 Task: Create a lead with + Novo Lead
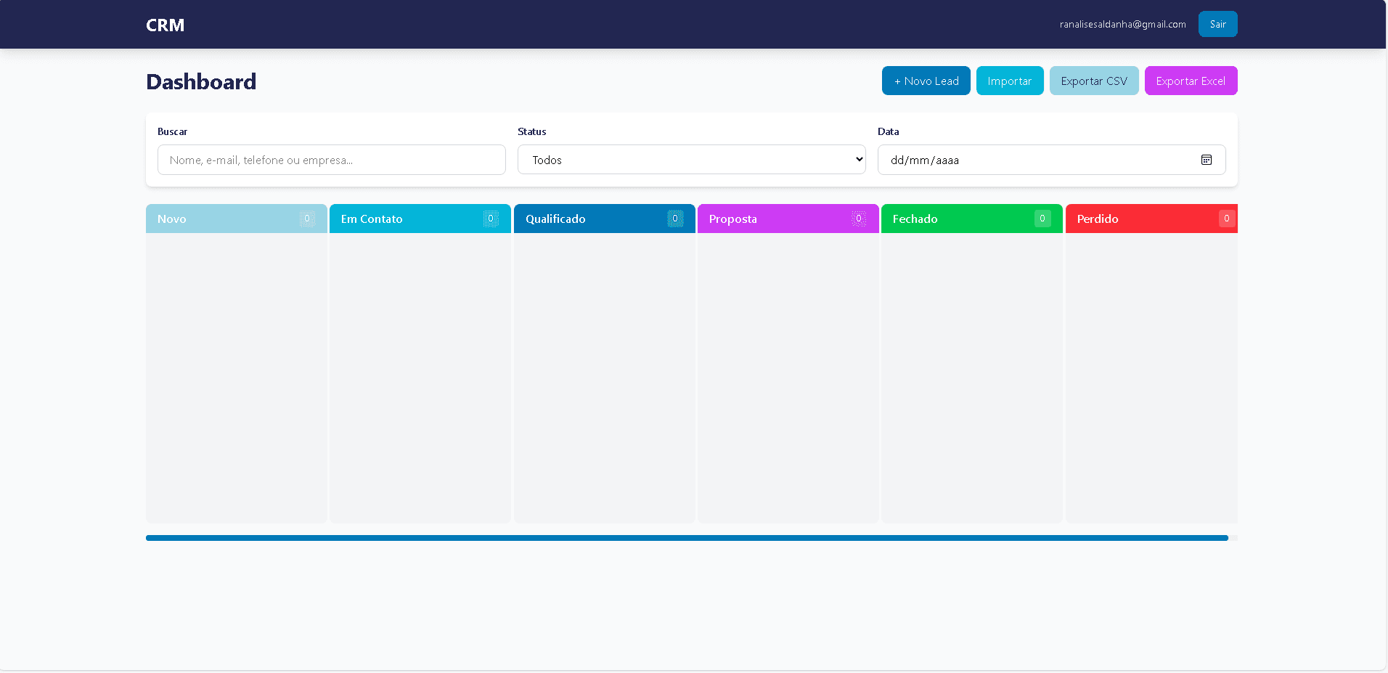(x=926, y=81)
